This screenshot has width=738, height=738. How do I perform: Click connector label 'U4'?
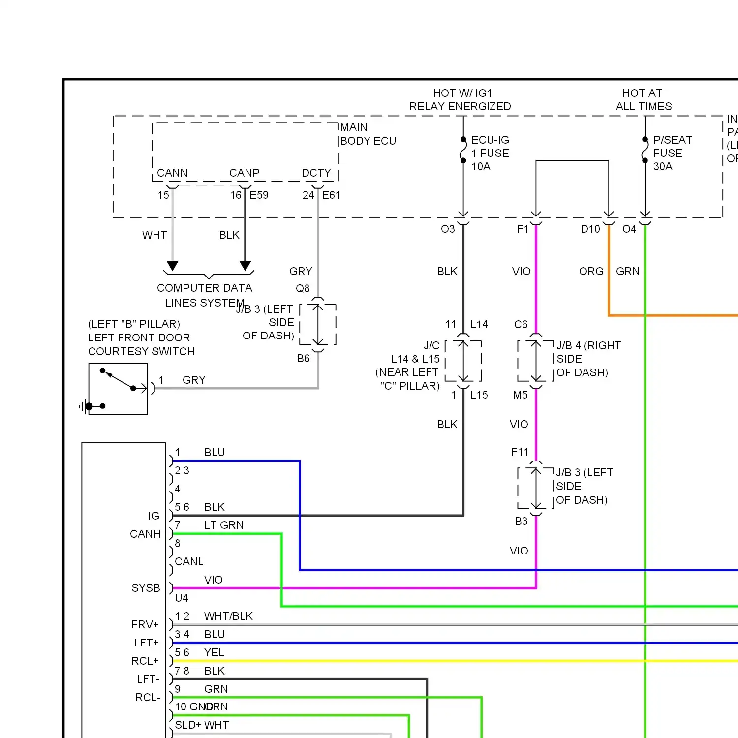click(x=182, y=598)
